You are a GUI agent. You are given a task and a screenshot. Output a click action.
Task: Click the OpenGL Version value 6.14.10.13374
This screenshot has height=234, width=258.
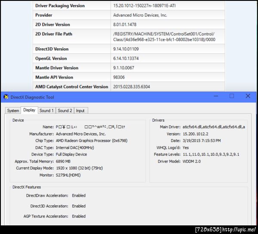tap(126, 58)
